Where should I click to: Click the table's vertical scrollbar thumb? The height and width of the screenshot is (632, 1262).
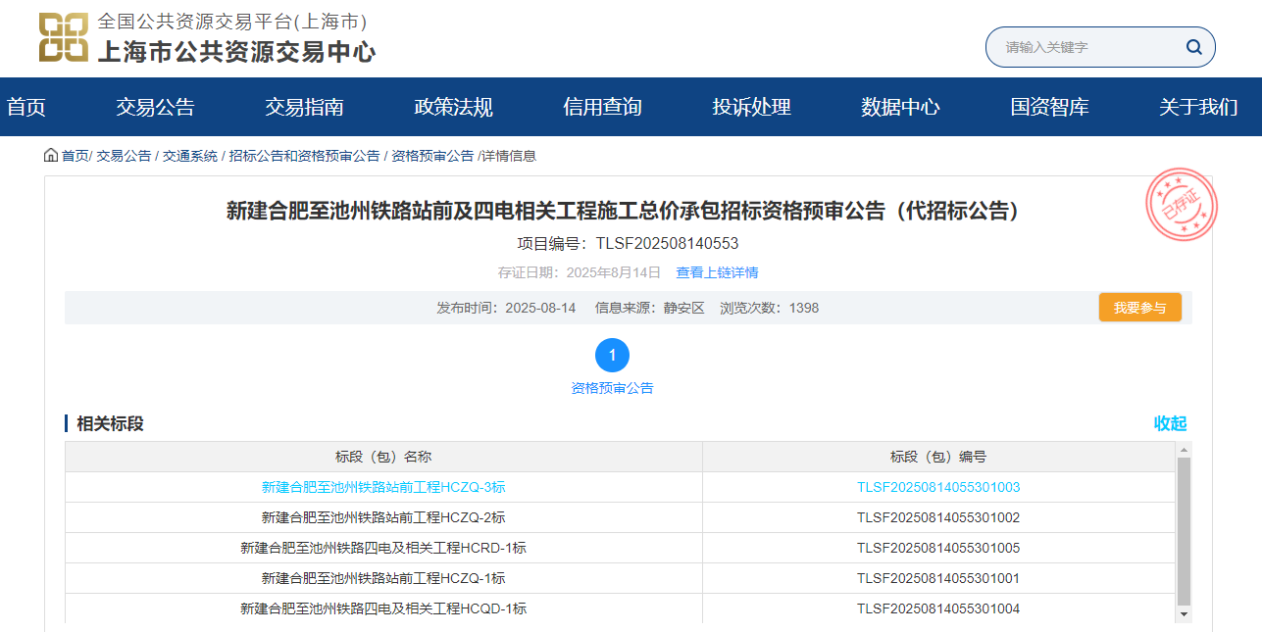pyautogui.click(x=1184, y=529)
